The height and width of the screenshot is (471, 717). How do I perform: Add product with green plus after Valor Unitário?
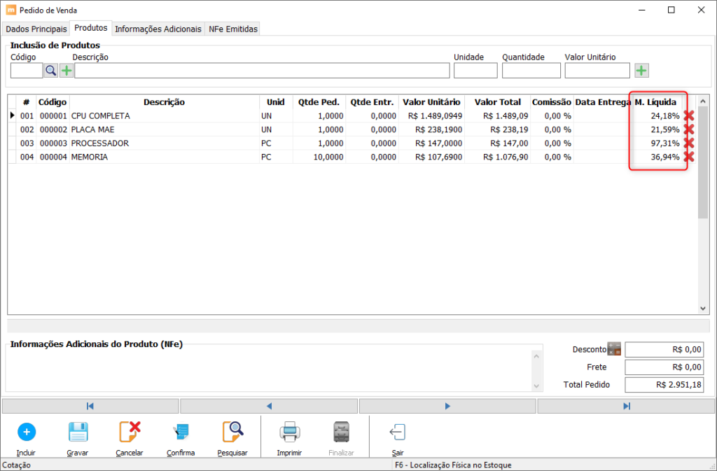tap(641, 71)
